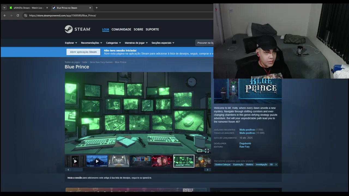Go back with the browser back arrow
Viewport: 349px width, 196px height.
5,16
